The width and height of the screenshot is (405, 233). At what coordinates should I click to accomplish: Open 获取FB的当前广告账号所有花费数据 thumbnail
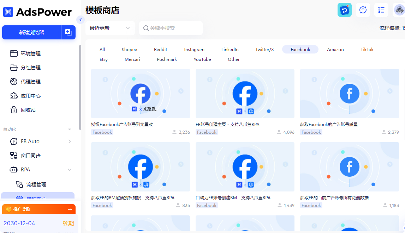coord(350,167)
